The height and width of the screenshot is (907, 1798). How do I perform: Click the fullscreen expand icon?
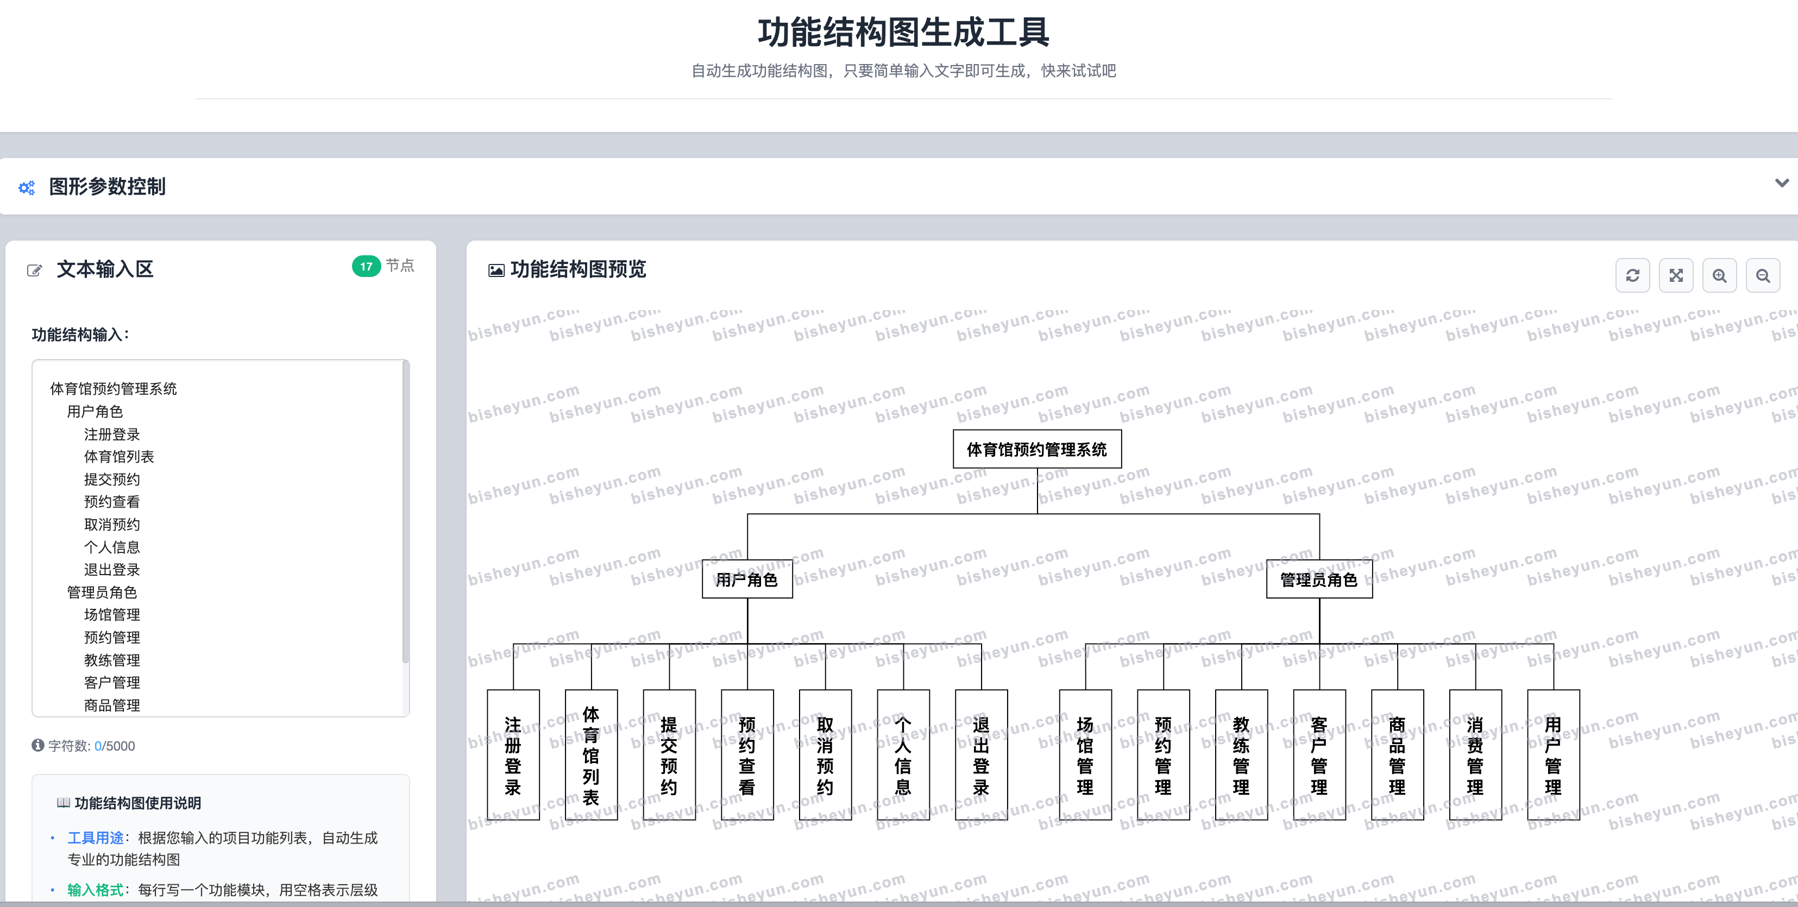pyautogui.click(x=1676, y=275)
